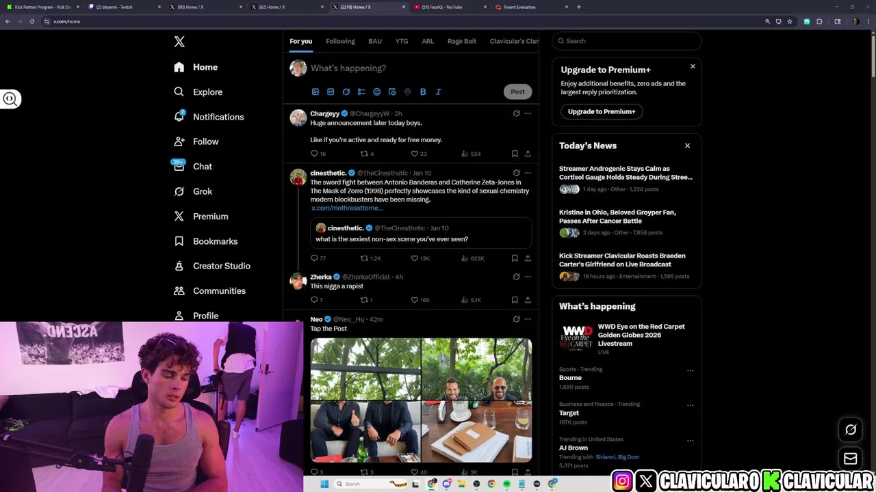Close the Today's News panel
This screenshot has height=492, width=876.
tap(687, 146)
